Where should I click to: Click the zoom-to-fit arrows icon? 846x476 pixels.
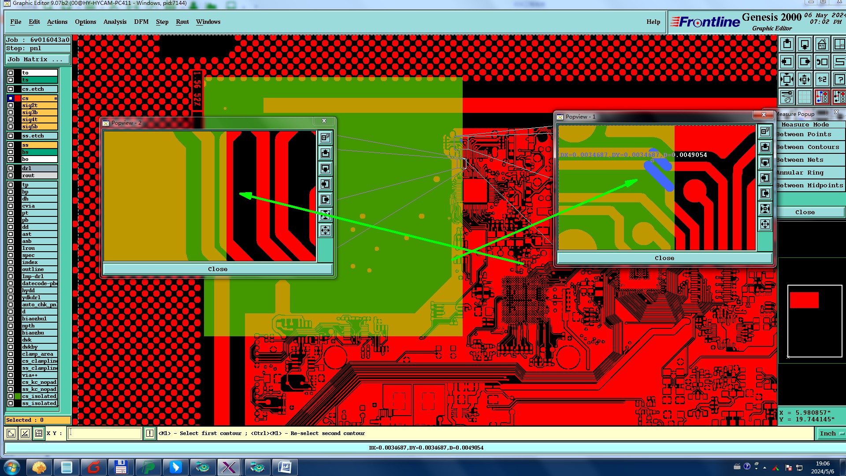point(787,79)
